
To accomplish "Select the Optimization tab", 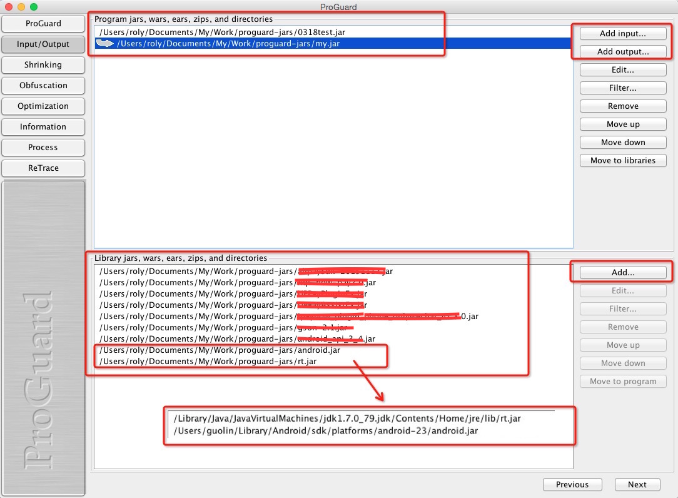I will pos(43,106).
